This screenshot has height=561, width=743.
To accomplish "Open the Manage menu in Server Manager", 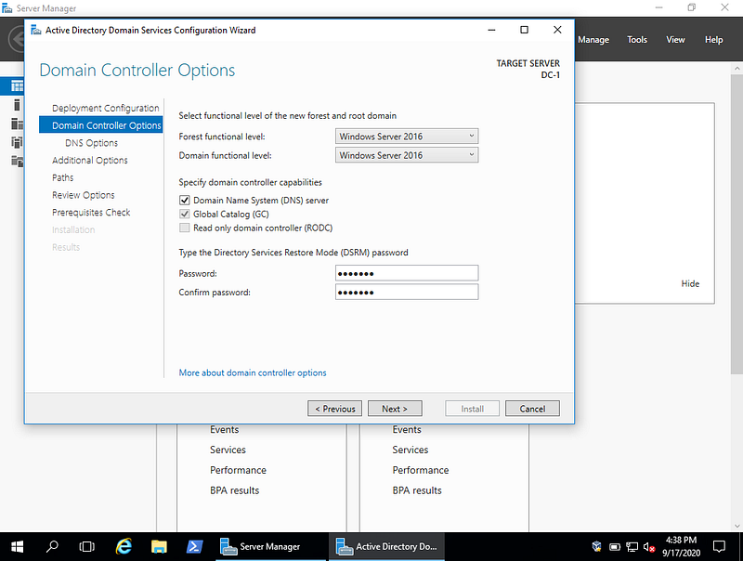I will [x=593, y=40].
